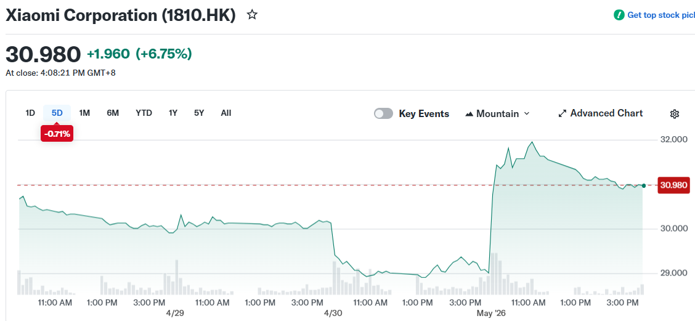Click the Mountain chart type icon
695x321 pixels.
coord(469,114)
